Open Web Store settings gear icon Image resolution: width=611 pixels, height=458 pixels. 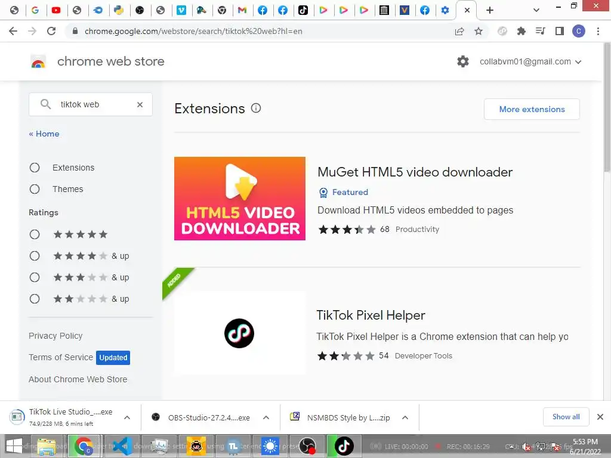point(463,61)
